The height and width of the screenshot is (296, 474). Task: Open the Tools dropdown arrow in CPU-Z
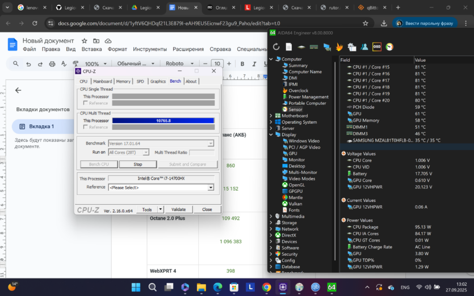click(161, 209)
